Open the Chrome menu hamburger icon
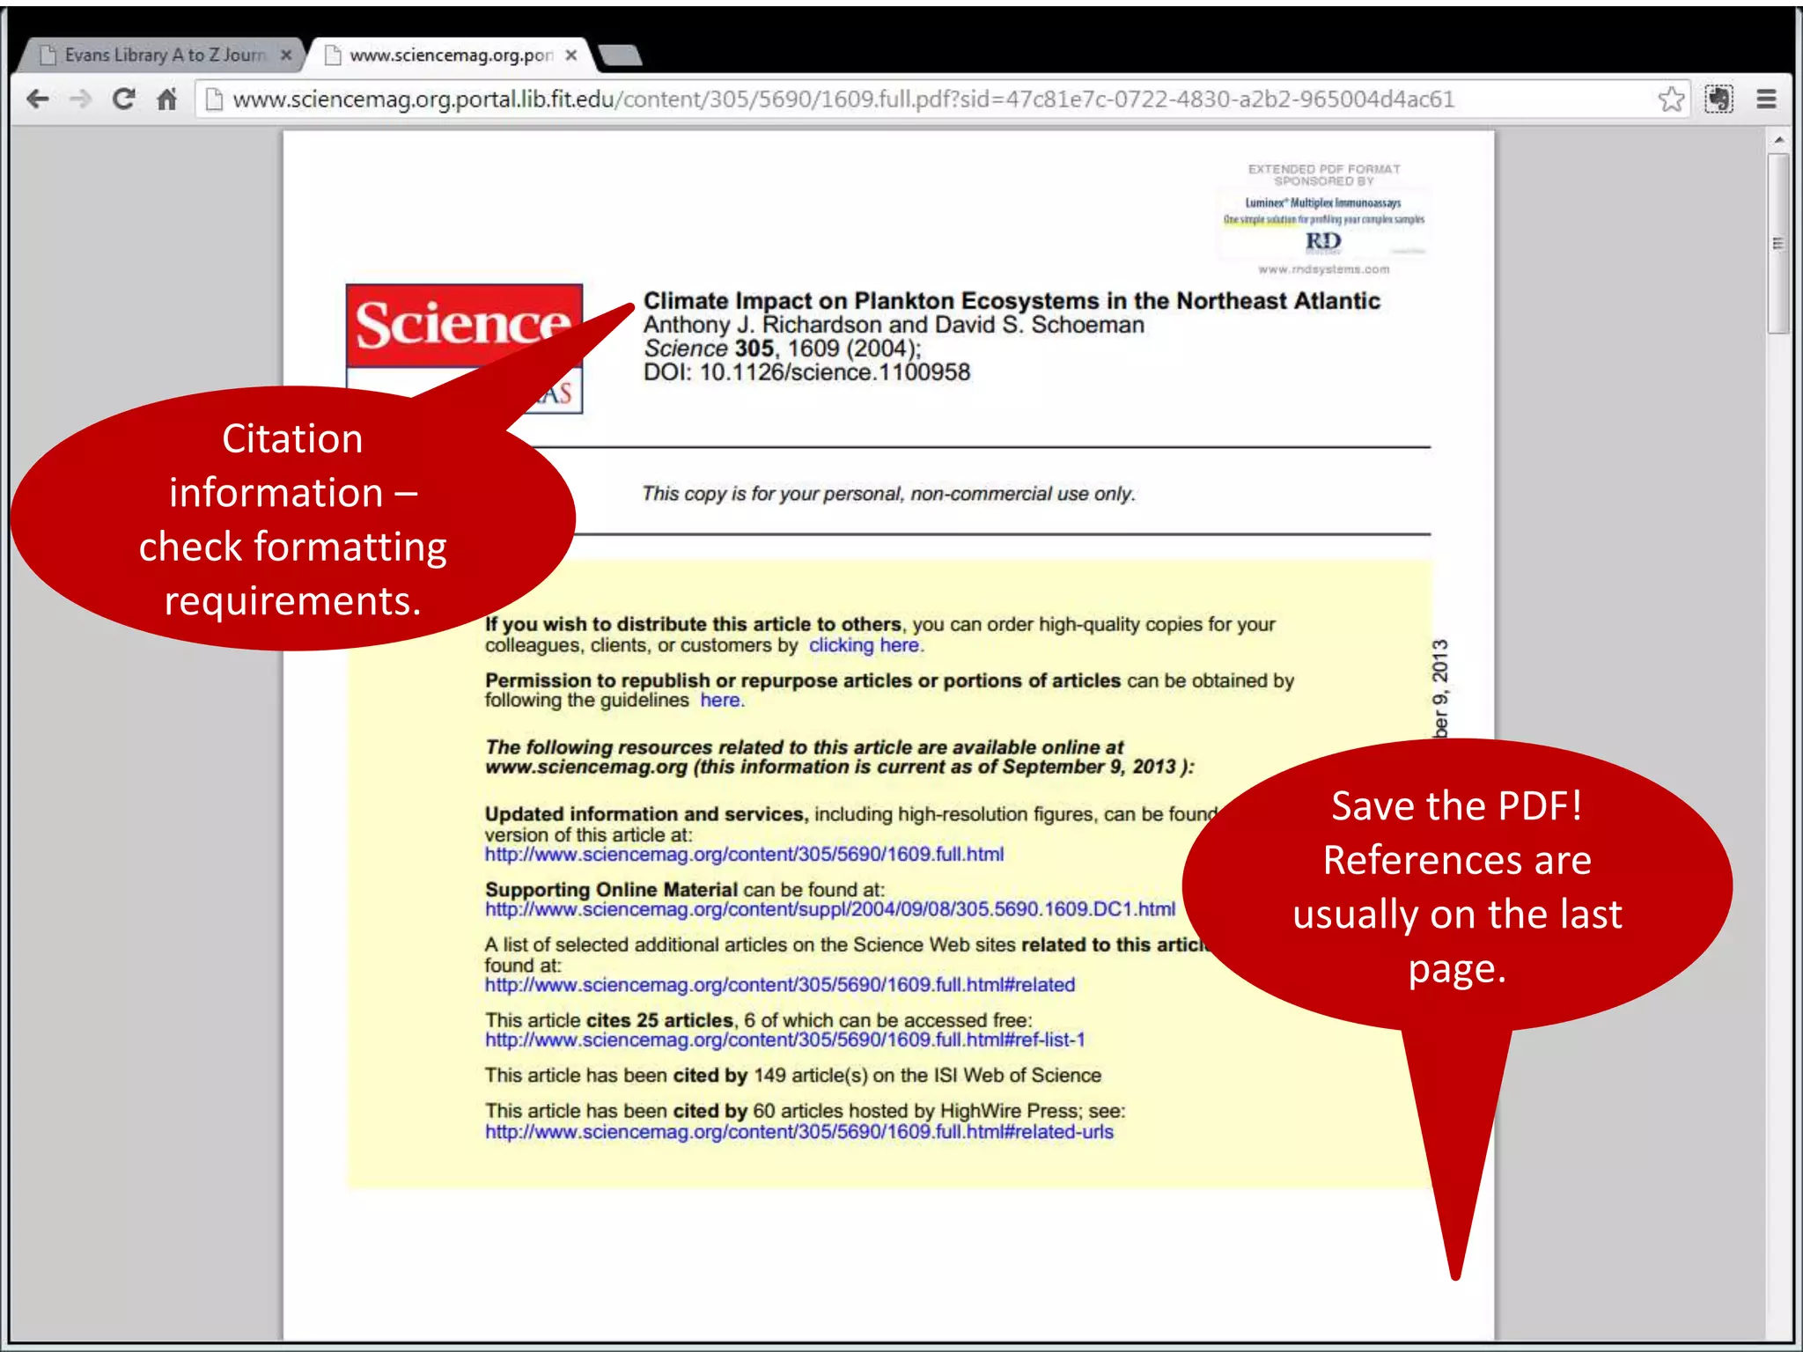The height and width of the screenshot is (1352, 1803). (x=1766, y=99)
